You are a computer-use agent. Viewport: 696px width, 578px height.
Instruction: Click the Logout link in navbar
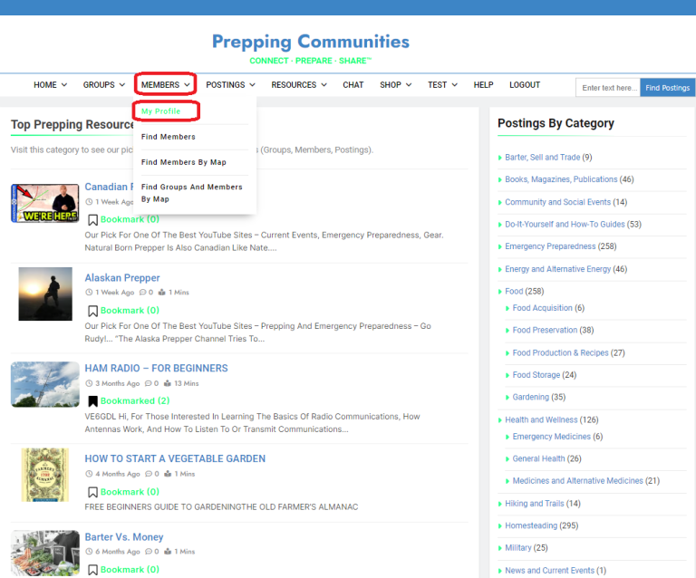pyautogui.click(x=525, y=85)
